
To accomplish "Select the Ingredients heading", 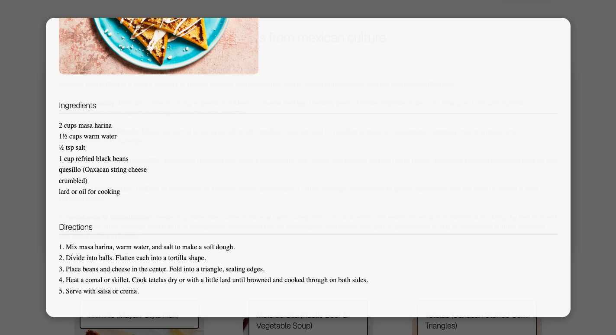I will coord(77,106).
